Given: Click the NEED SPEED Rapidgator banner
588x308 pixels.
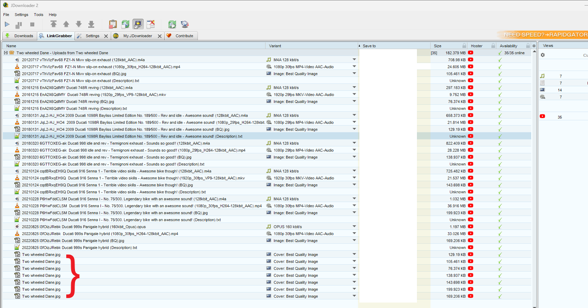Looking at the screenshot, I should coord(542,35).
